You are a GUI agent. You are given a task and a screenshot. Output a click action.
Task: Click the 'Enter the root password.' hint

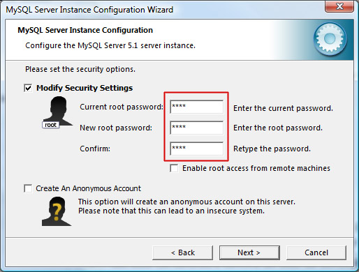click(x=278, y=128)
